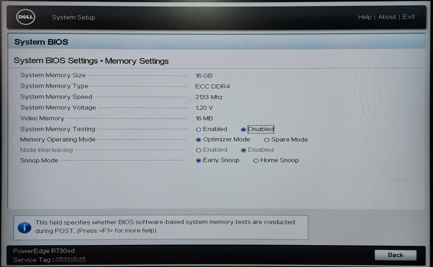Click the Node Interleaving label
Screen dimensions: 433x267
tap(47, 150)
